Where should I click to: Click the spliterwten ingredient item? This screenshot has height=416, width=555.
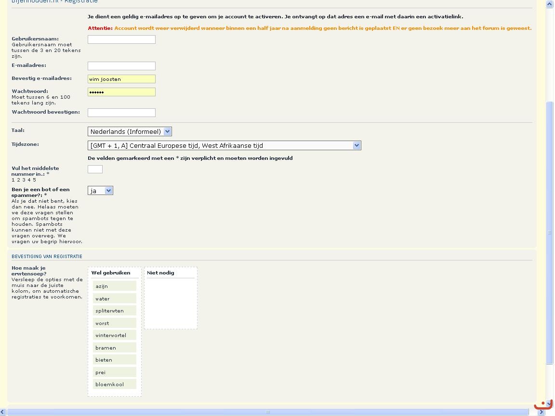(114, 311)
